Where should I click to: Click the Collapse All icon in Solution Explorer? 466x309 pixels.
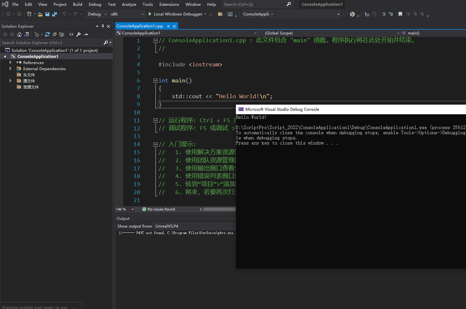tap(55, 35)
